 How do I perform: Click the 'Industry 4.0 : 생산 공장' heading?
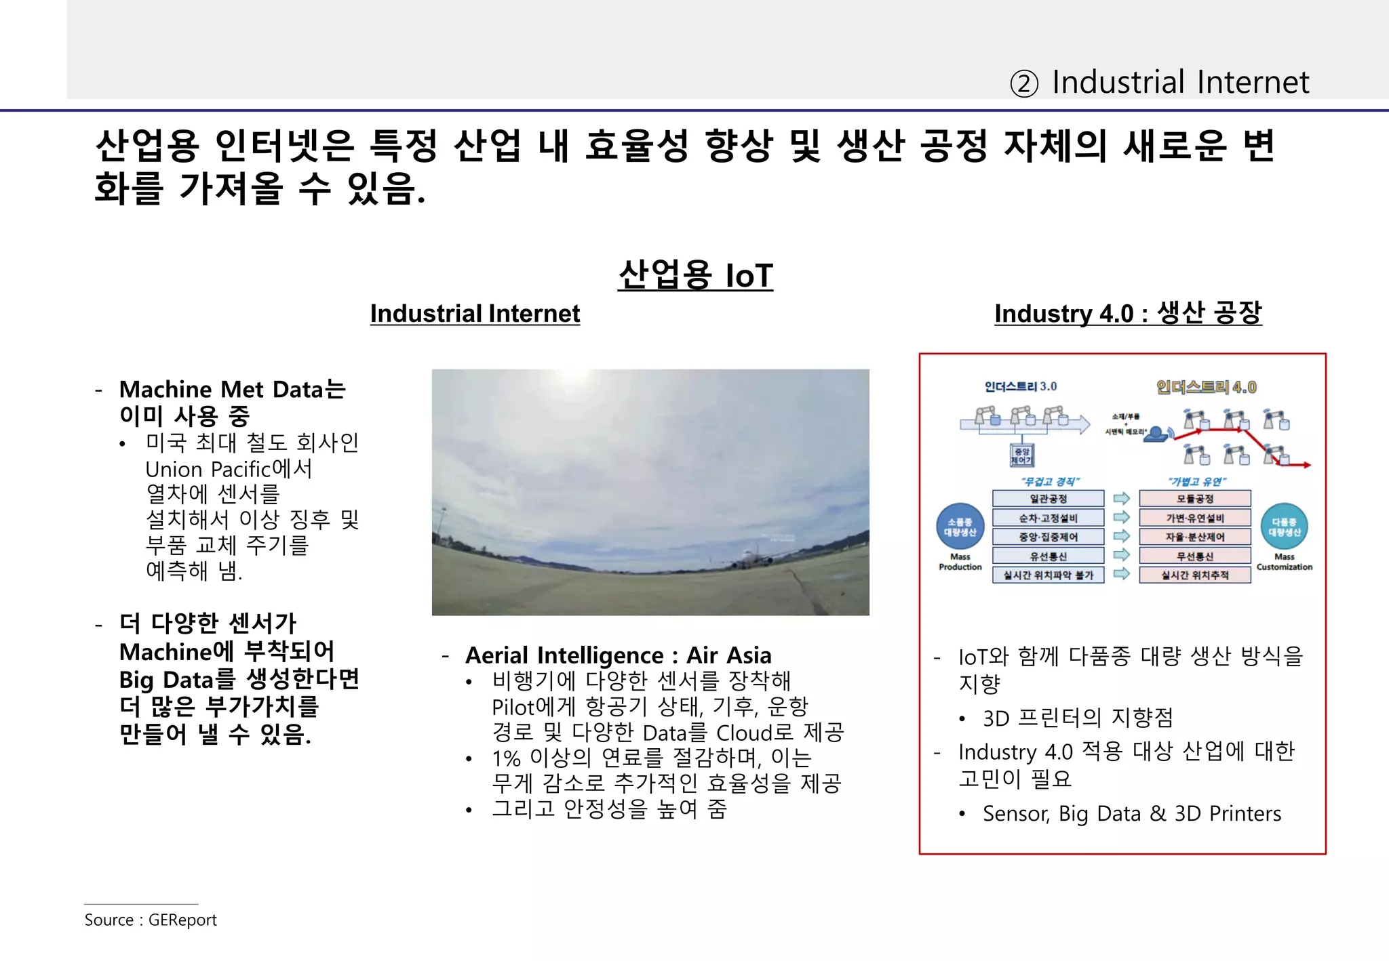(x=1128, y=313)
